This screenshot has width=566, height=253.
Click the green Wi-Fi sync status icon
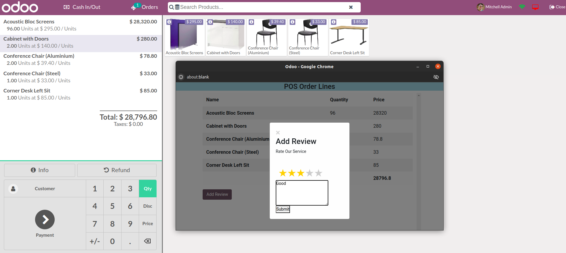pyautogui.click(x=522, y=7)
